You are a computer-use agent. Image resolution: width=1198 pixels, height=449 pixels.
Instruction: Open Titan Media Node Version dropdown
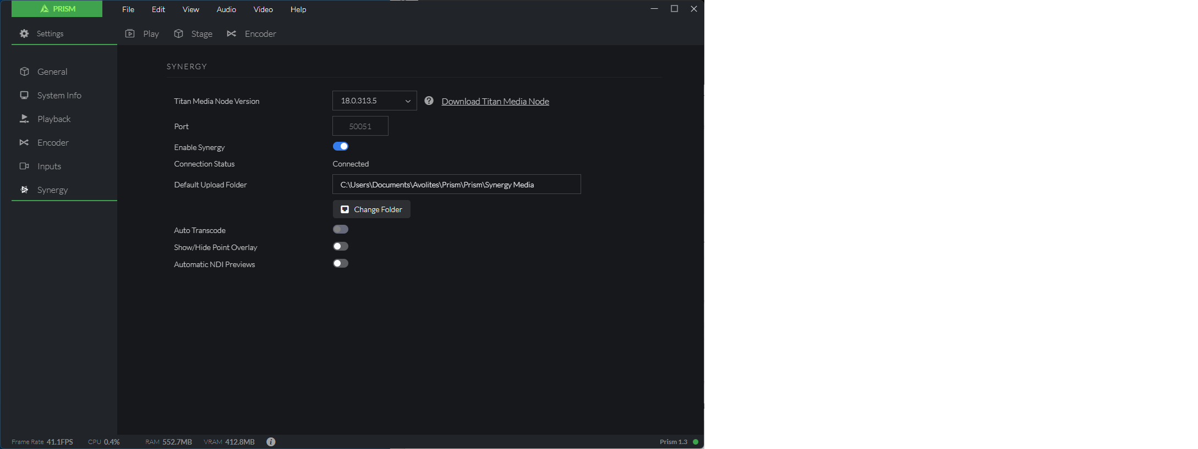click(375, 101)
